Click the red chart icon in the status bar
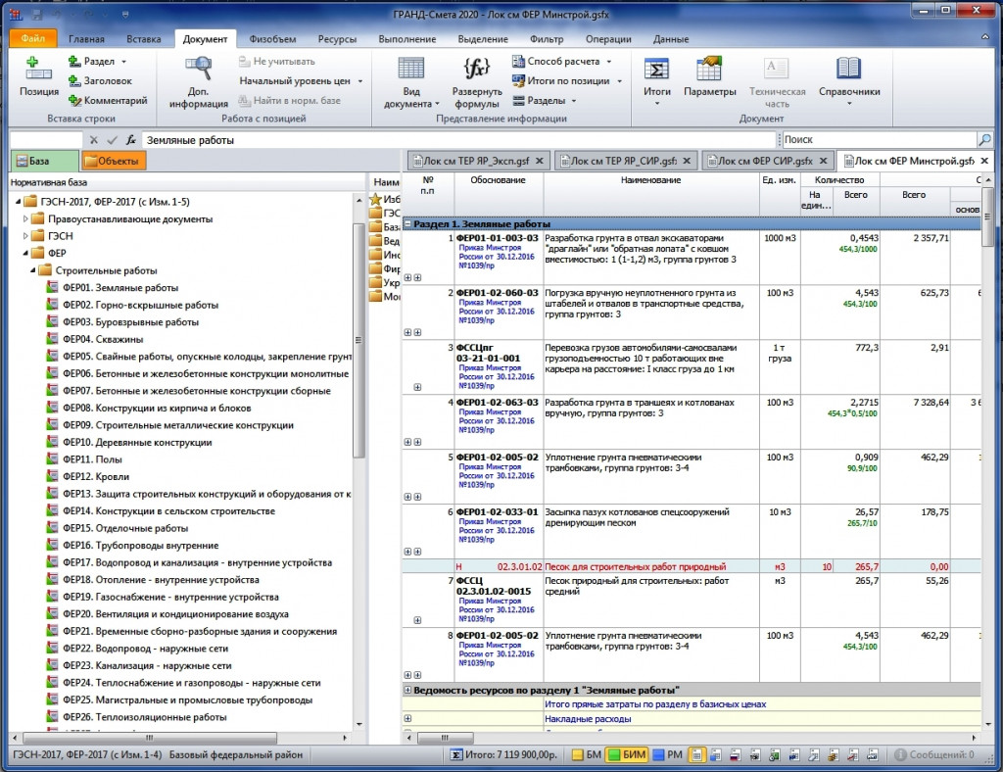1003x772 pixels. pos(853,754)
